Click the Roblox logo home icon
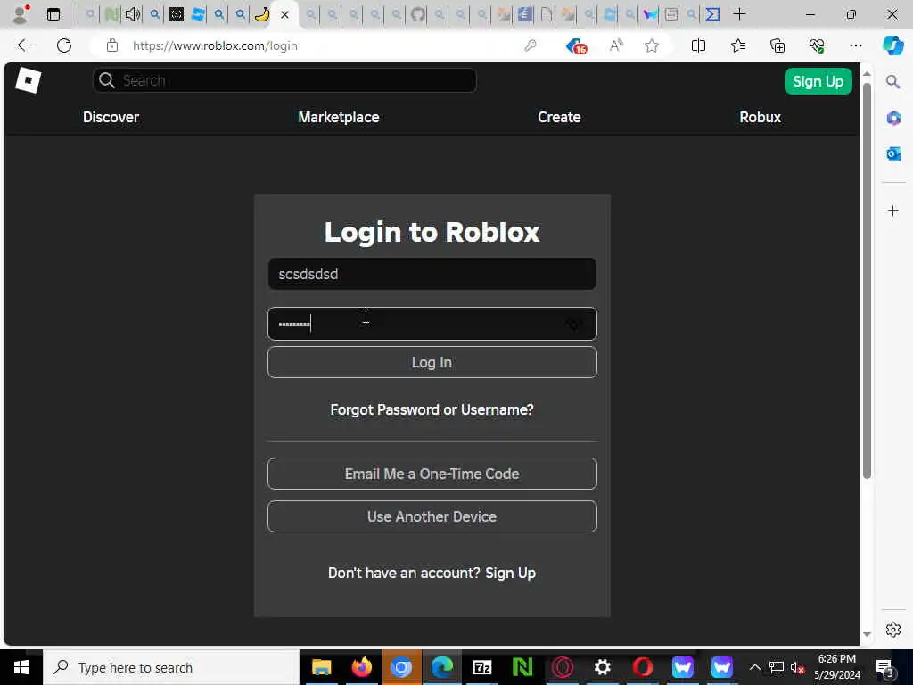The width and height of the screenshot is (913, 685). click(28, 80)
